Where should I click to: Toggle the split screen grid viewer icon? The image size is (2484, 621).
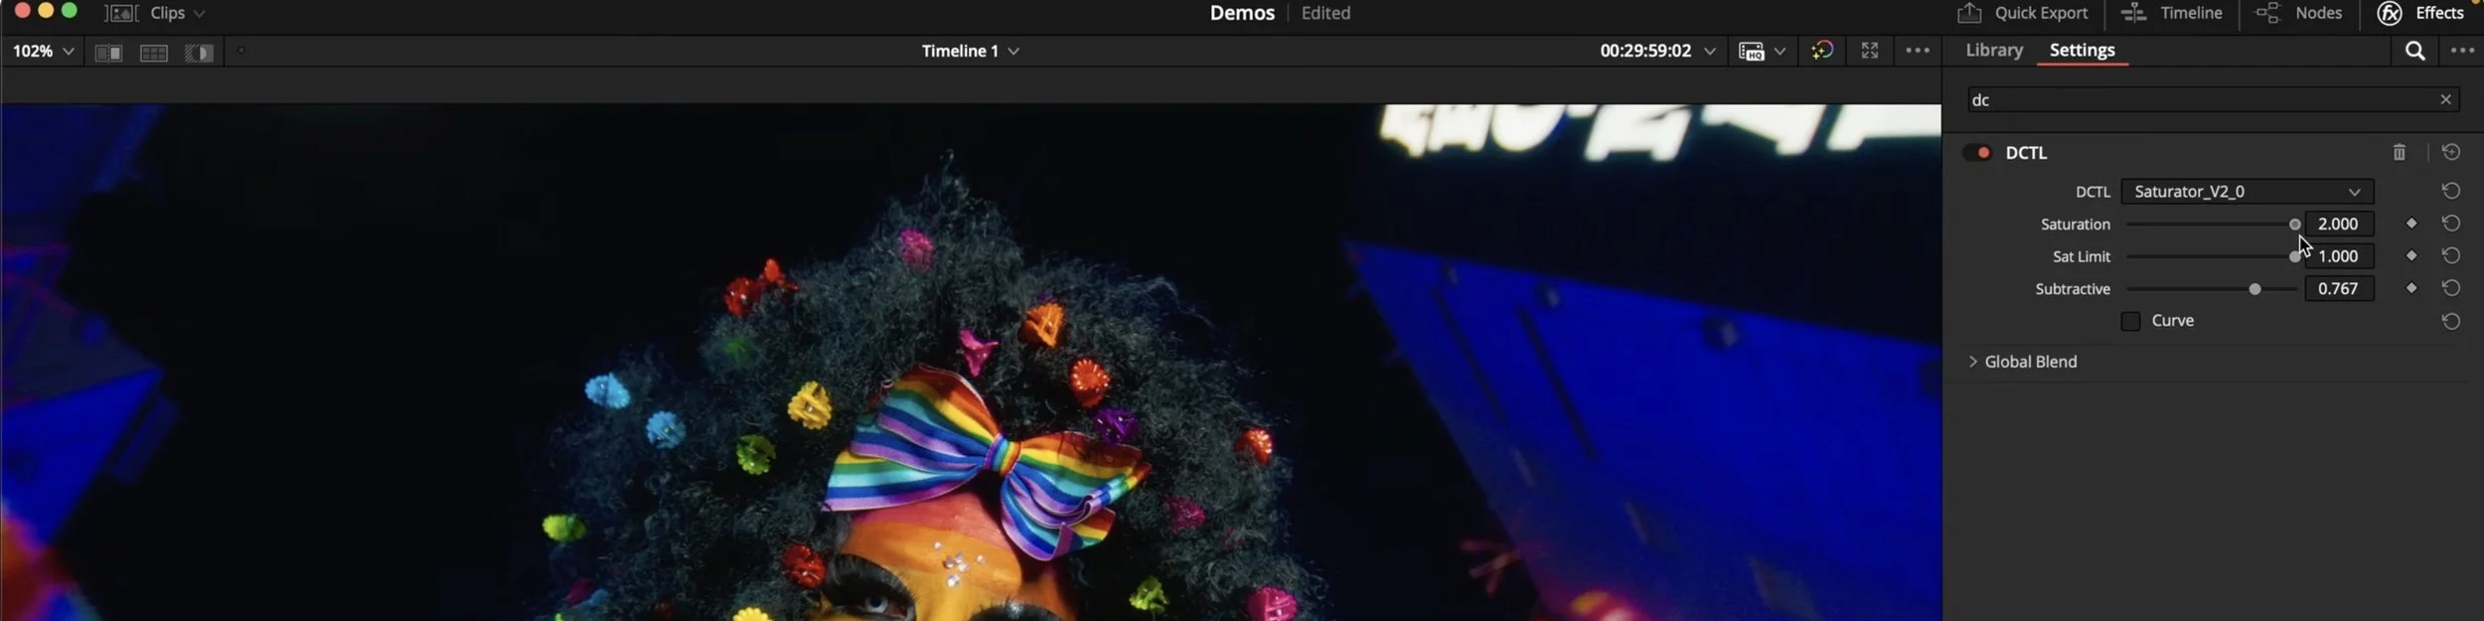tap(154, 52)
